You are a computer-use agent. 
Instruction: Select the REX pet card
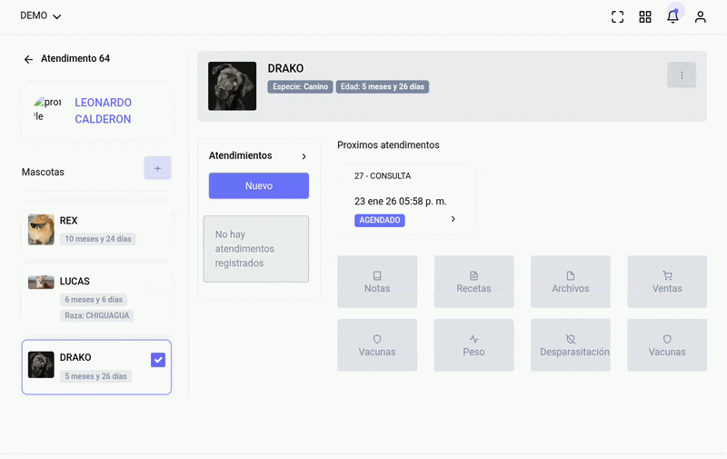tap(96, 229)
